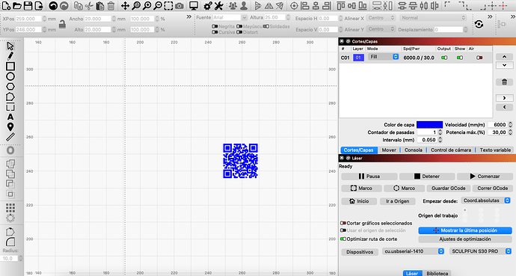Select the Cortes/Capas tab
Image resolution: width=516 pixels, height=276 pixels.
(x=359, y=150)
